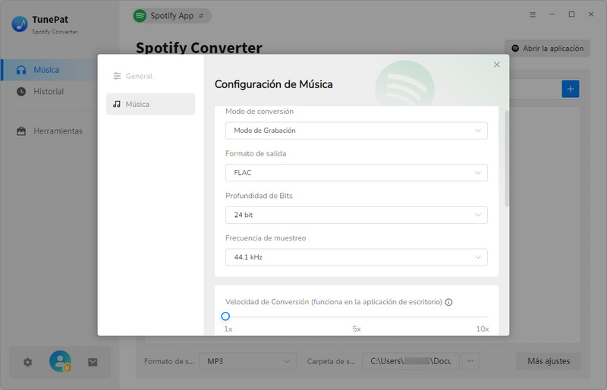The height and width of the screenshot is (390, 607).
Task: Click the TunePat logo icon
Action: 20,24
